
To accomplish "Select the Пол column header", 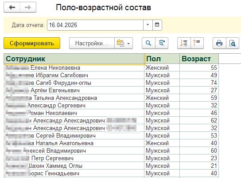I will (x=162, y=59).
